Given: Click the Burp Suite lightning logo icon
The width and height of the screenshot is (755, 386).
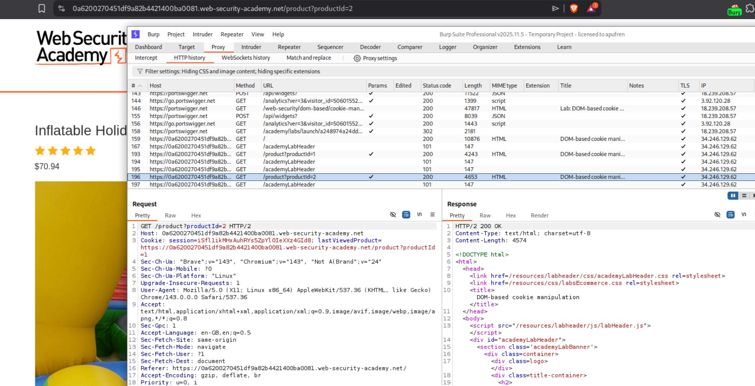Looking at the screenshot, I should tap(136, 35).
